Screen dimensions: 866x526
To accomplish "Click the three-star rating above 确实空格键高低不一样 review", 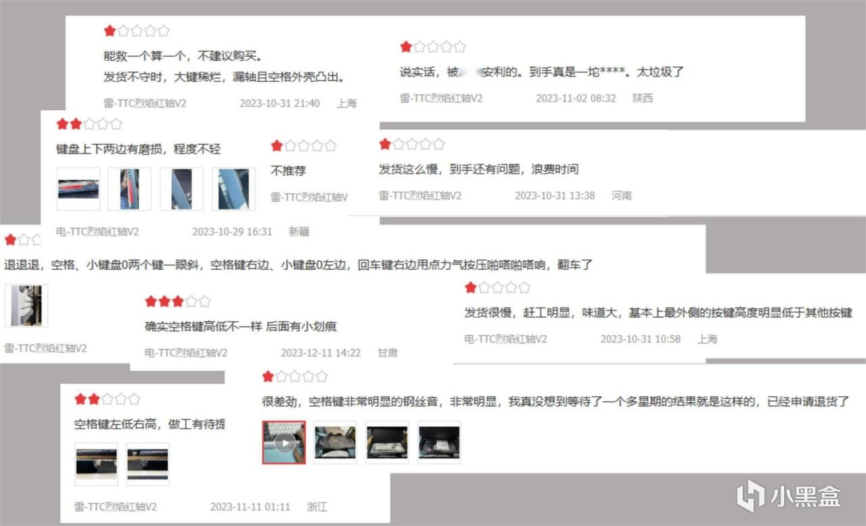I will [178, 302].
